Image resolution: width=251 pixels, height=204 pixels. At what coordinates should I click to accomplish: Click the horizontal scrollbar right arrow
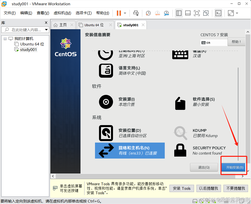(243, 176)
